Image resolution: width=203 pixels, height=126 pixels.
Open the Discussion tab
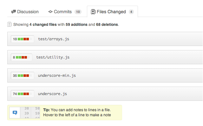pos(25,12)
